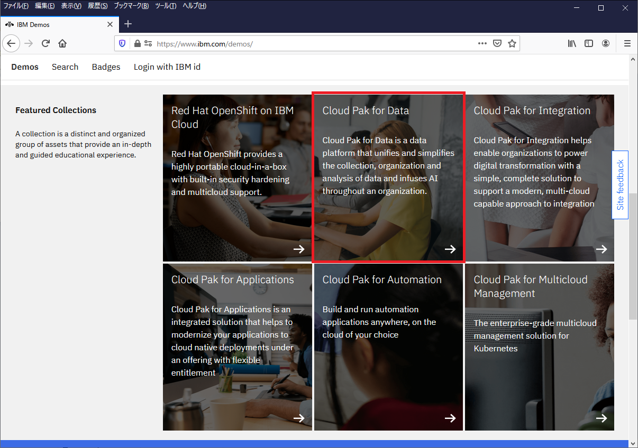Screen dimensions: 638x448
Task: Open the Firefox account icon
Action: (606, 43)
